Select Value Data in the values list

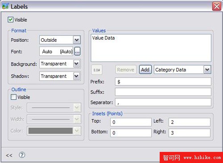[103, 38]
